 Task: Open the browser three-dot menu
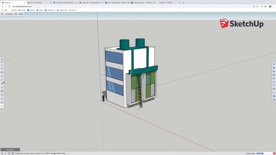pos(274,6)
